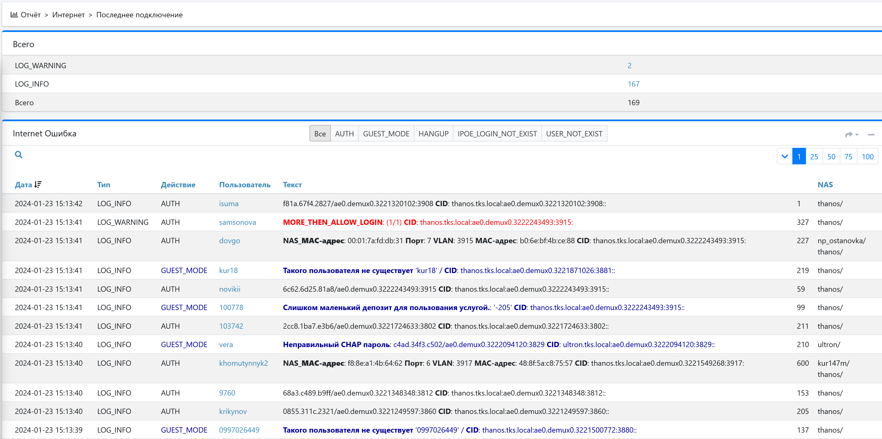This screenshot has width=882, height=439.
Task: Click the report chart icon in breadcrumb
Action: 14,14
